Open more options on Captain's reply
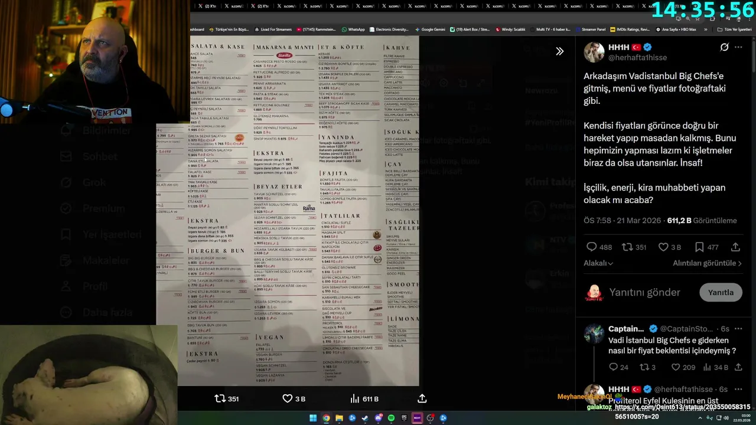The height and width of the screenshot is (425, 756). [738, 329]
